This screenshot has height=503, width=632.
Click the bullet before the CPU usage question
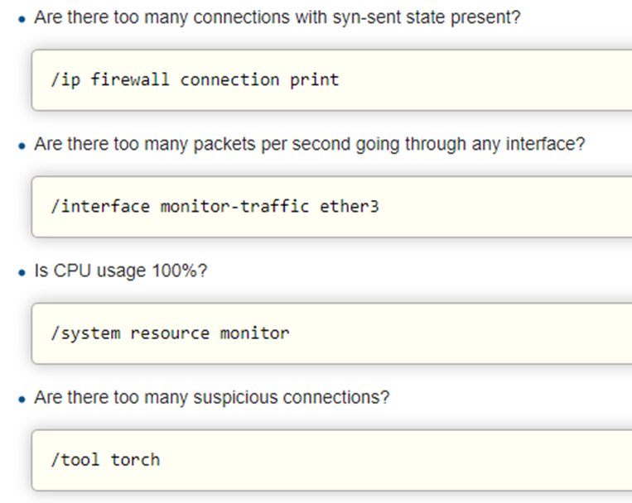pos(22,273)
